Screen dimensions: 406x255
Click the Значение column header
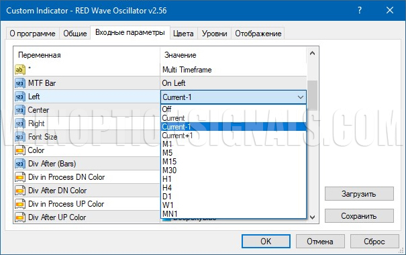[x=234, y=55]
